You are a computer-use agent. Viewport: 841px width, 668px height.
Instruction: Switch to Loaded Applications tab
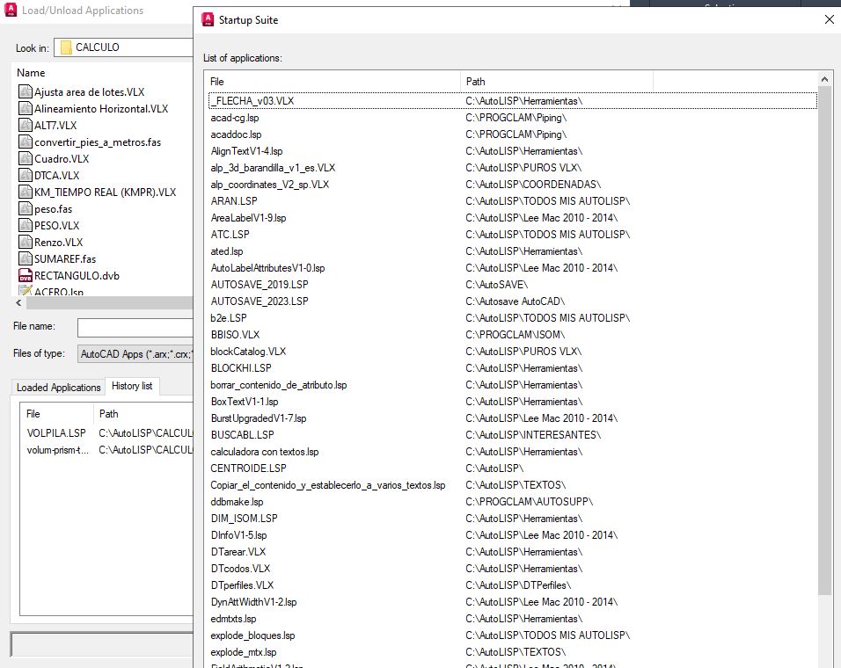tap(58, 388)
